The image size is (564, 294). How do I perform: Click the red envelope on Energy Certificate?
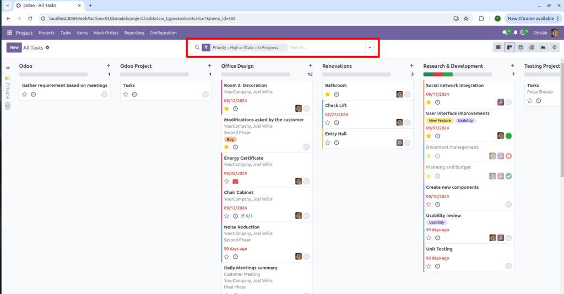coord(235,181)
